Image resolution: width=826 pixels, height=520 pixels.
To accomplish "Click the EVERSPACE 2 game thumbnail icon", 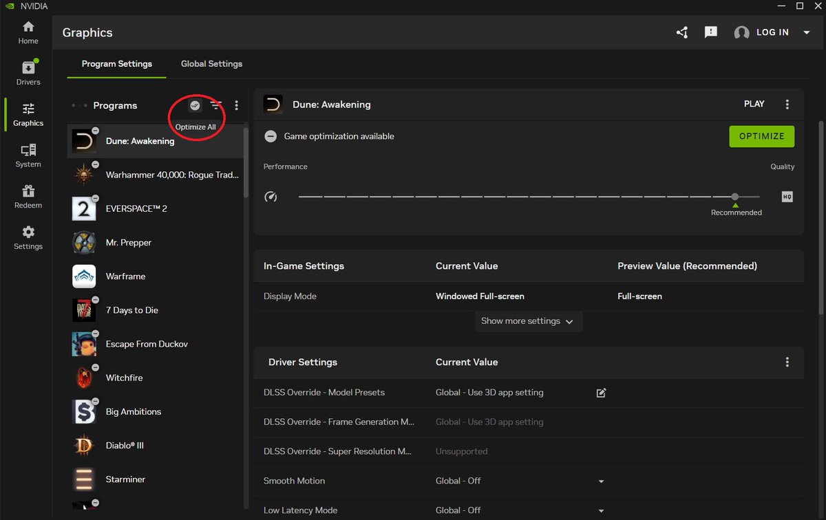I will [84, 208].
